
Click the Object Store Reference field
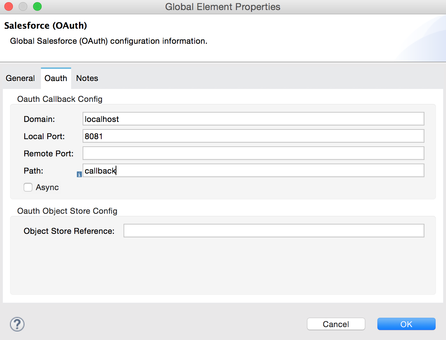273,231
